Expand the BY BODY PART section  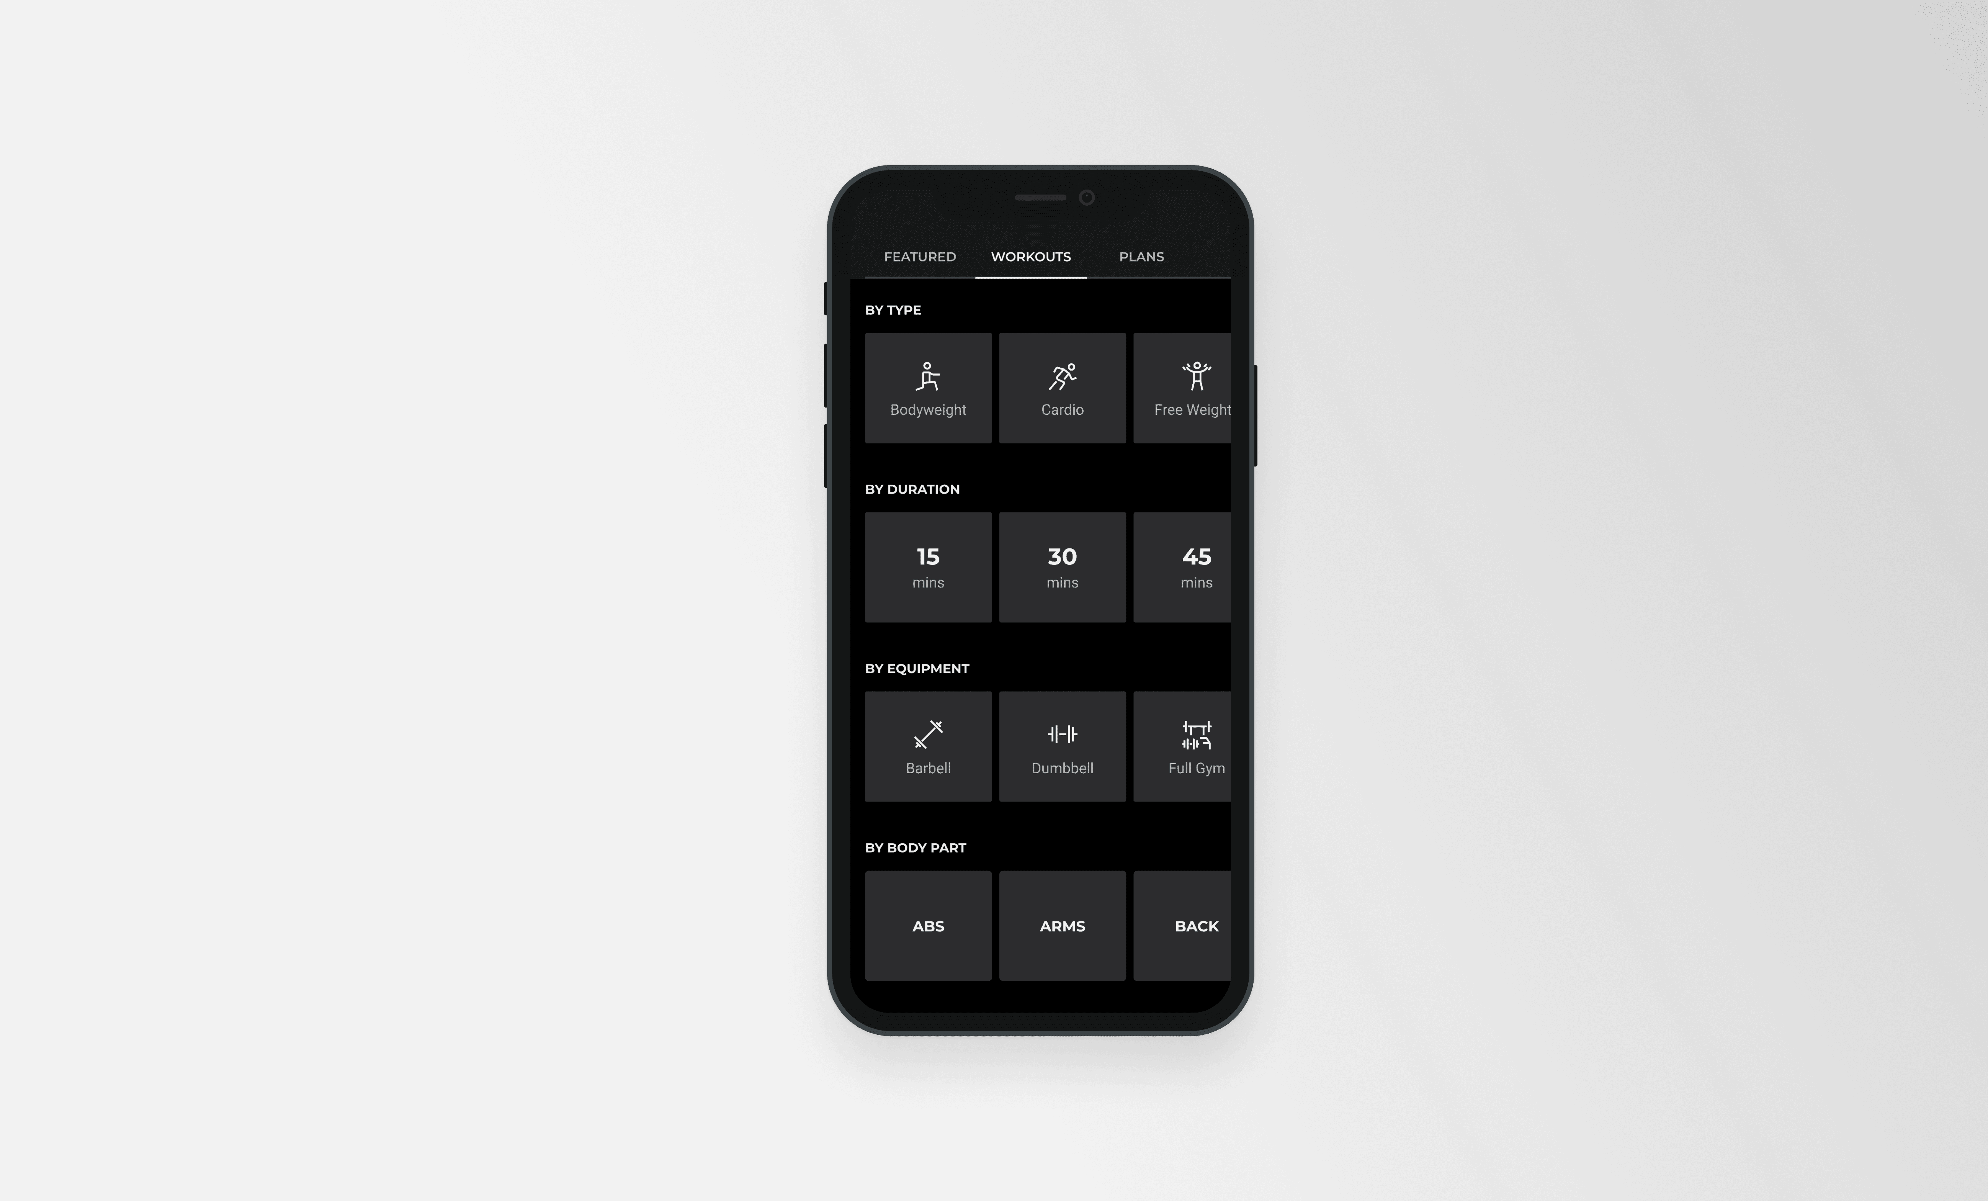click(914, 848)
